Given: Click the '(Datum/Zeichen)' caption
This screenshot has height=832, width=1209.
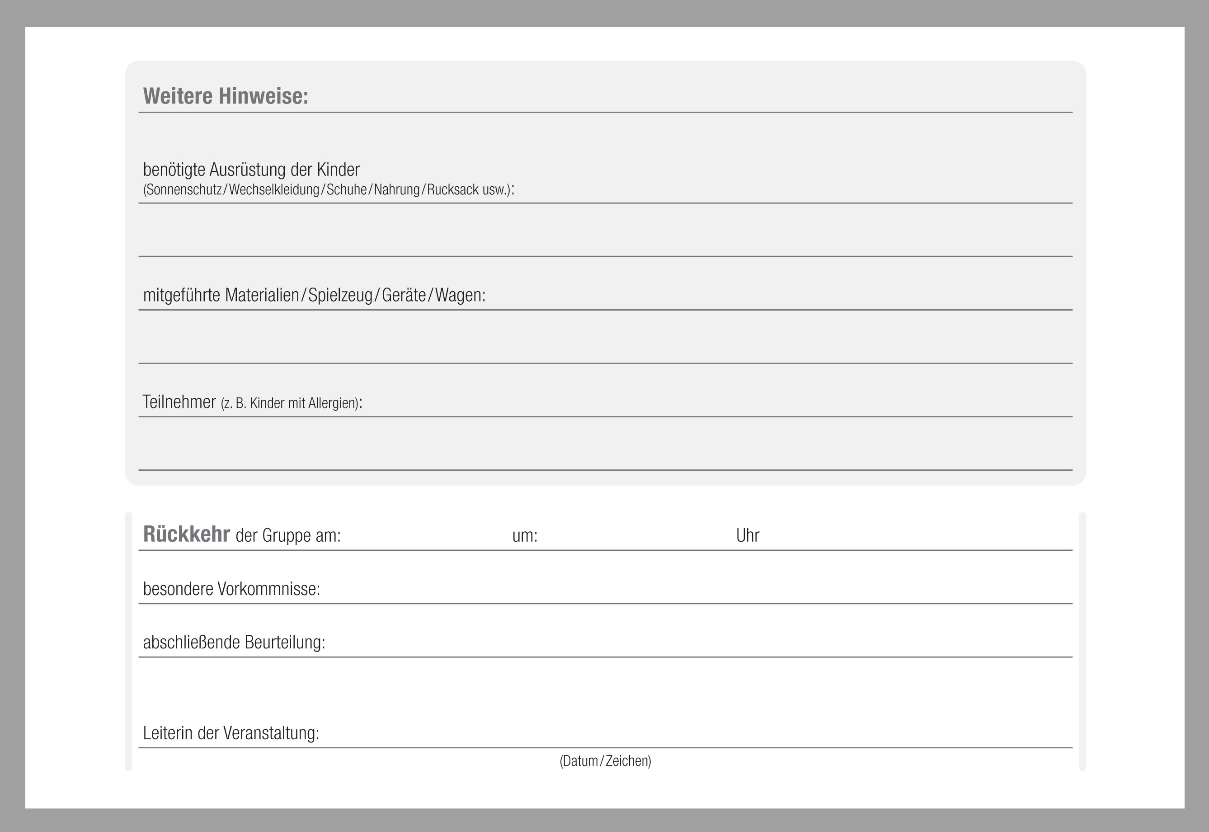Looking at the screenshot, I should pos(605,761).
